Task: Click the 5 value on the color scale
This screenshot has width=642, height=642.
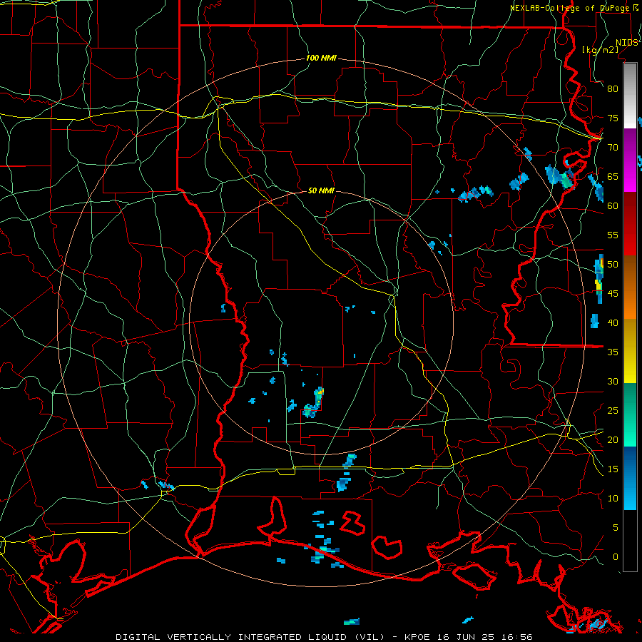Action: (x=616, y=528)
